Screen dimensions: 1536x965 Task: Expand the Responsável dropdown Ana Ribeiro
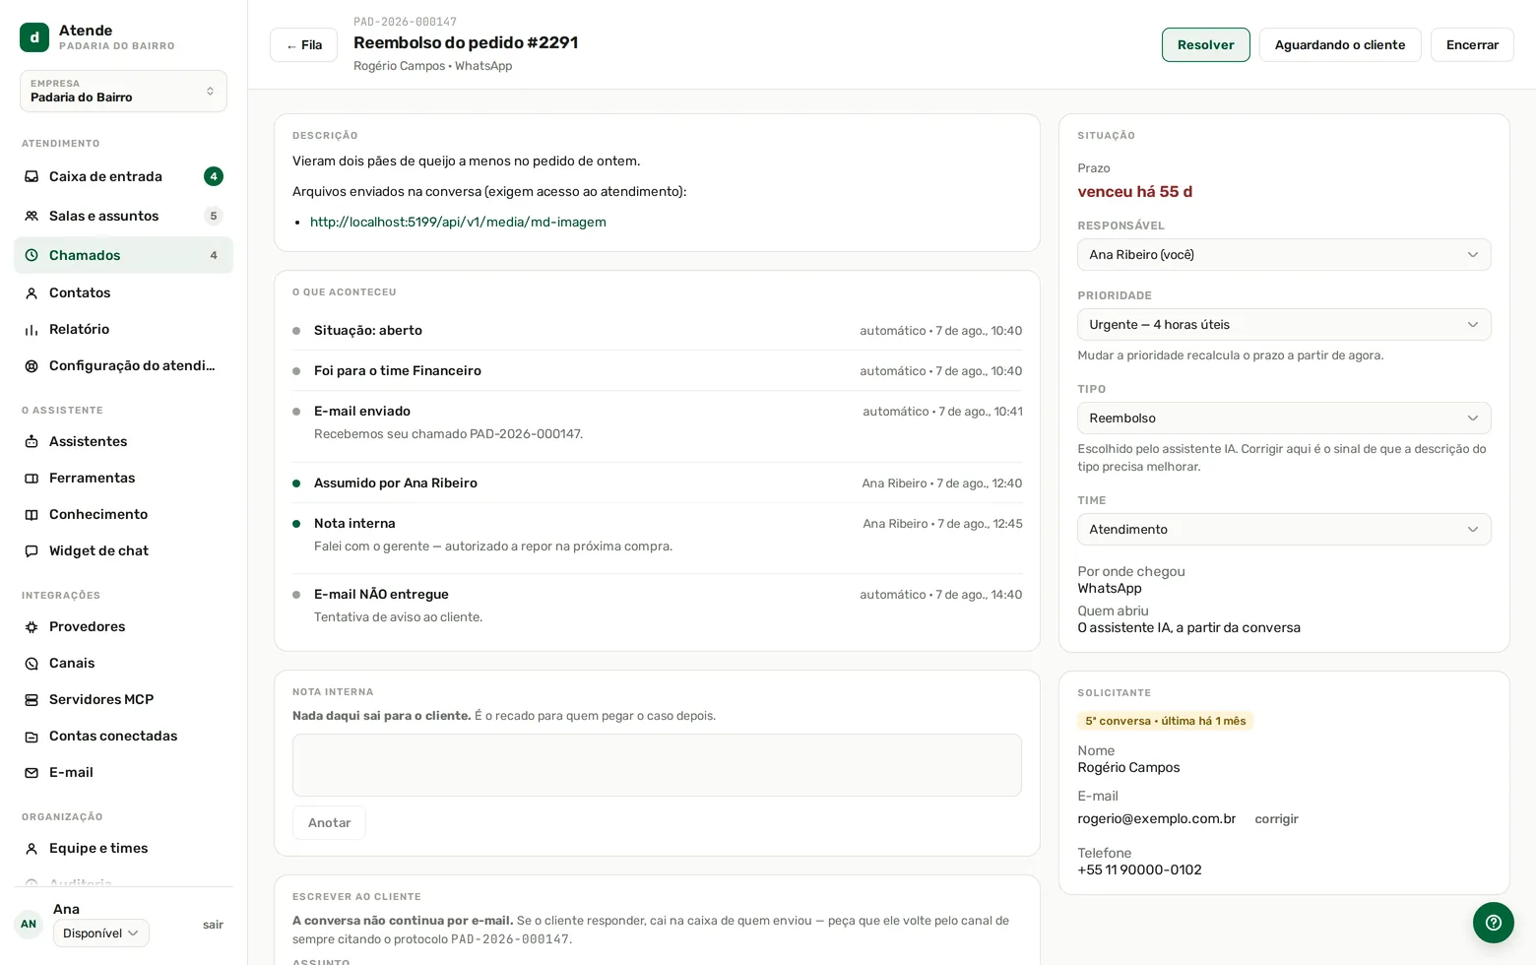click(1284, 254)
